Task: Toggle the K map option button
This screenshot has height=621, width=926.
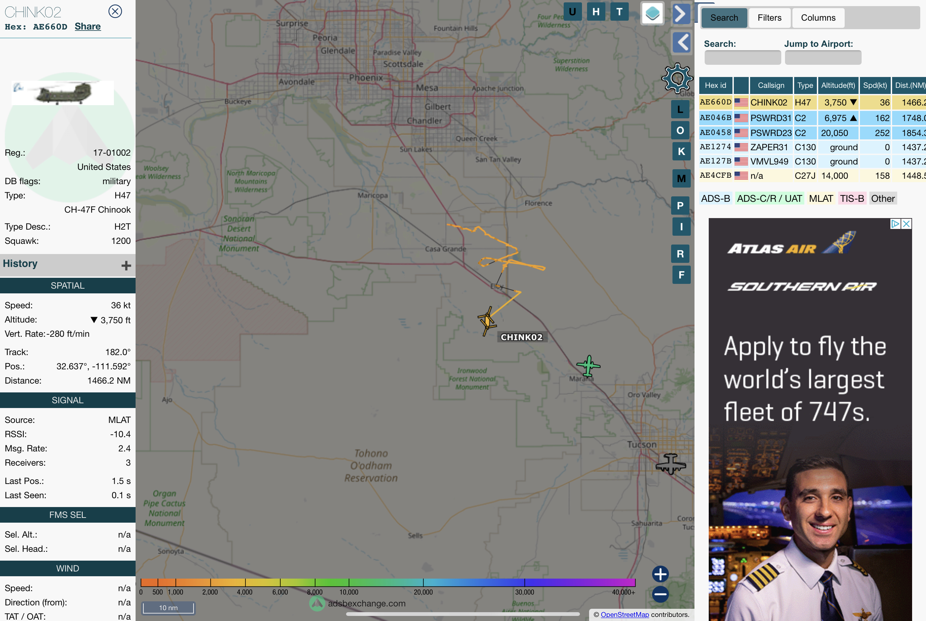Action: coord(681,151)
